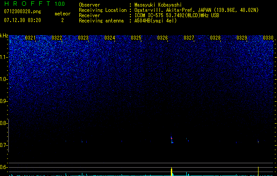Image resolution: width=277 pixels, height=176 pixels.
Task: Click the 1.0 kHz axis label
Action: (4, 79)
